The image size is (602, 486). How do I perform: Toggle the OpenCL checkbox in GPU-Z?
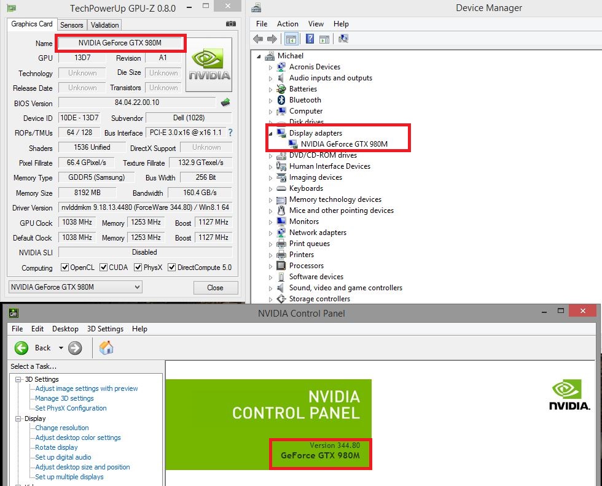(65, 268)
